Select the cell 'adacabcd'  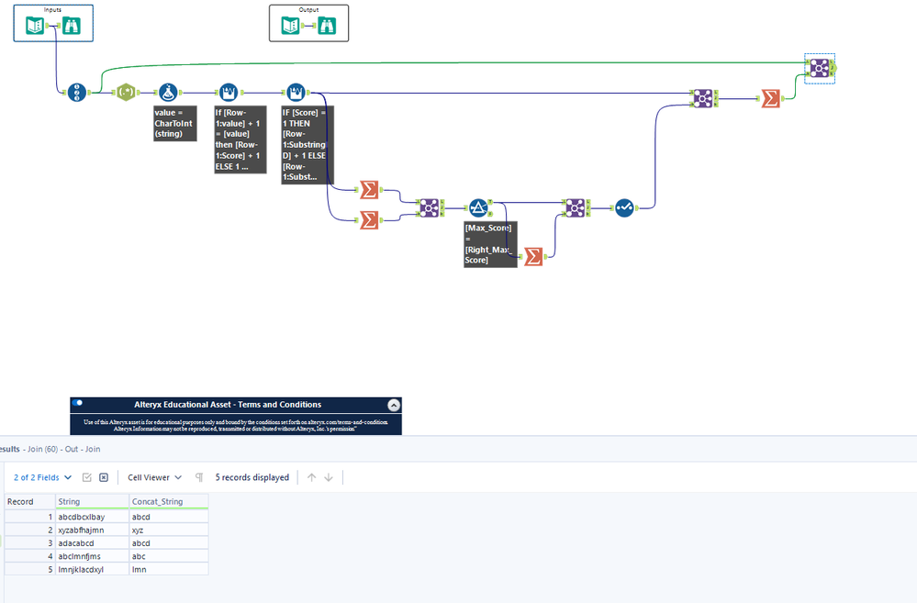(x=93, y=543)
